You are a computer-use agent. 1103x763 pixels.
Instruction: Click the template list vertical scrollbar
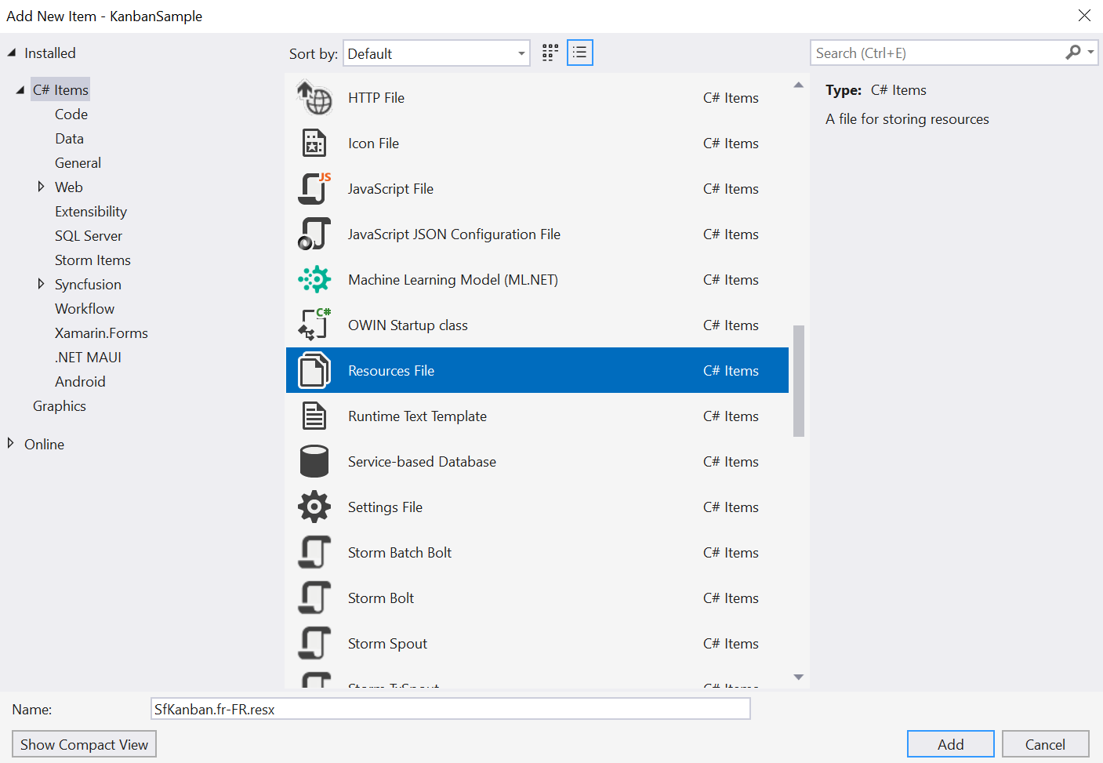point(799,380)
